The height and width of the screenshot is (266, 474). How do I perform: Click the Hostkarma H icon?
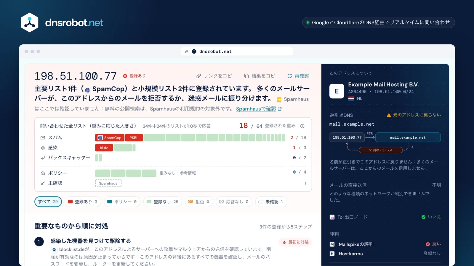click(332, 254)
